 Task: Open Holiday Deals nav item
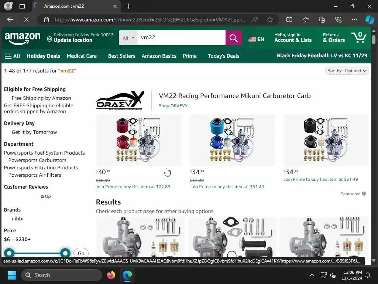click(44, 56)
